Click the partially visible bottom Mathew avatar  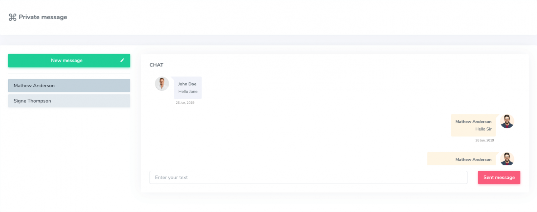coord(507,159)
